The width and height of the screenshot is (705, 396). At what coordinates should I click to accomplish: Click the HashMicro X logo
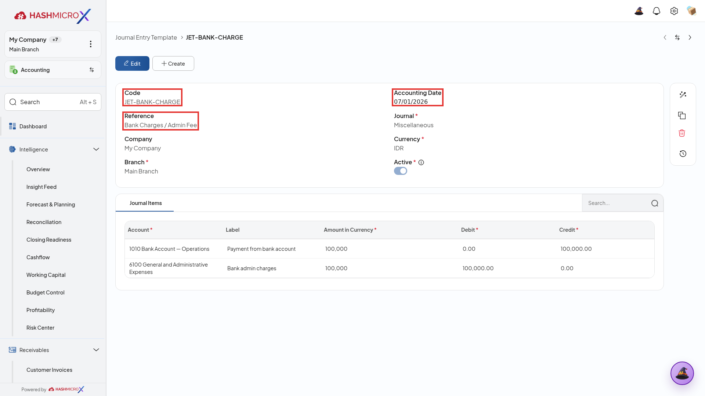[53, 16]
